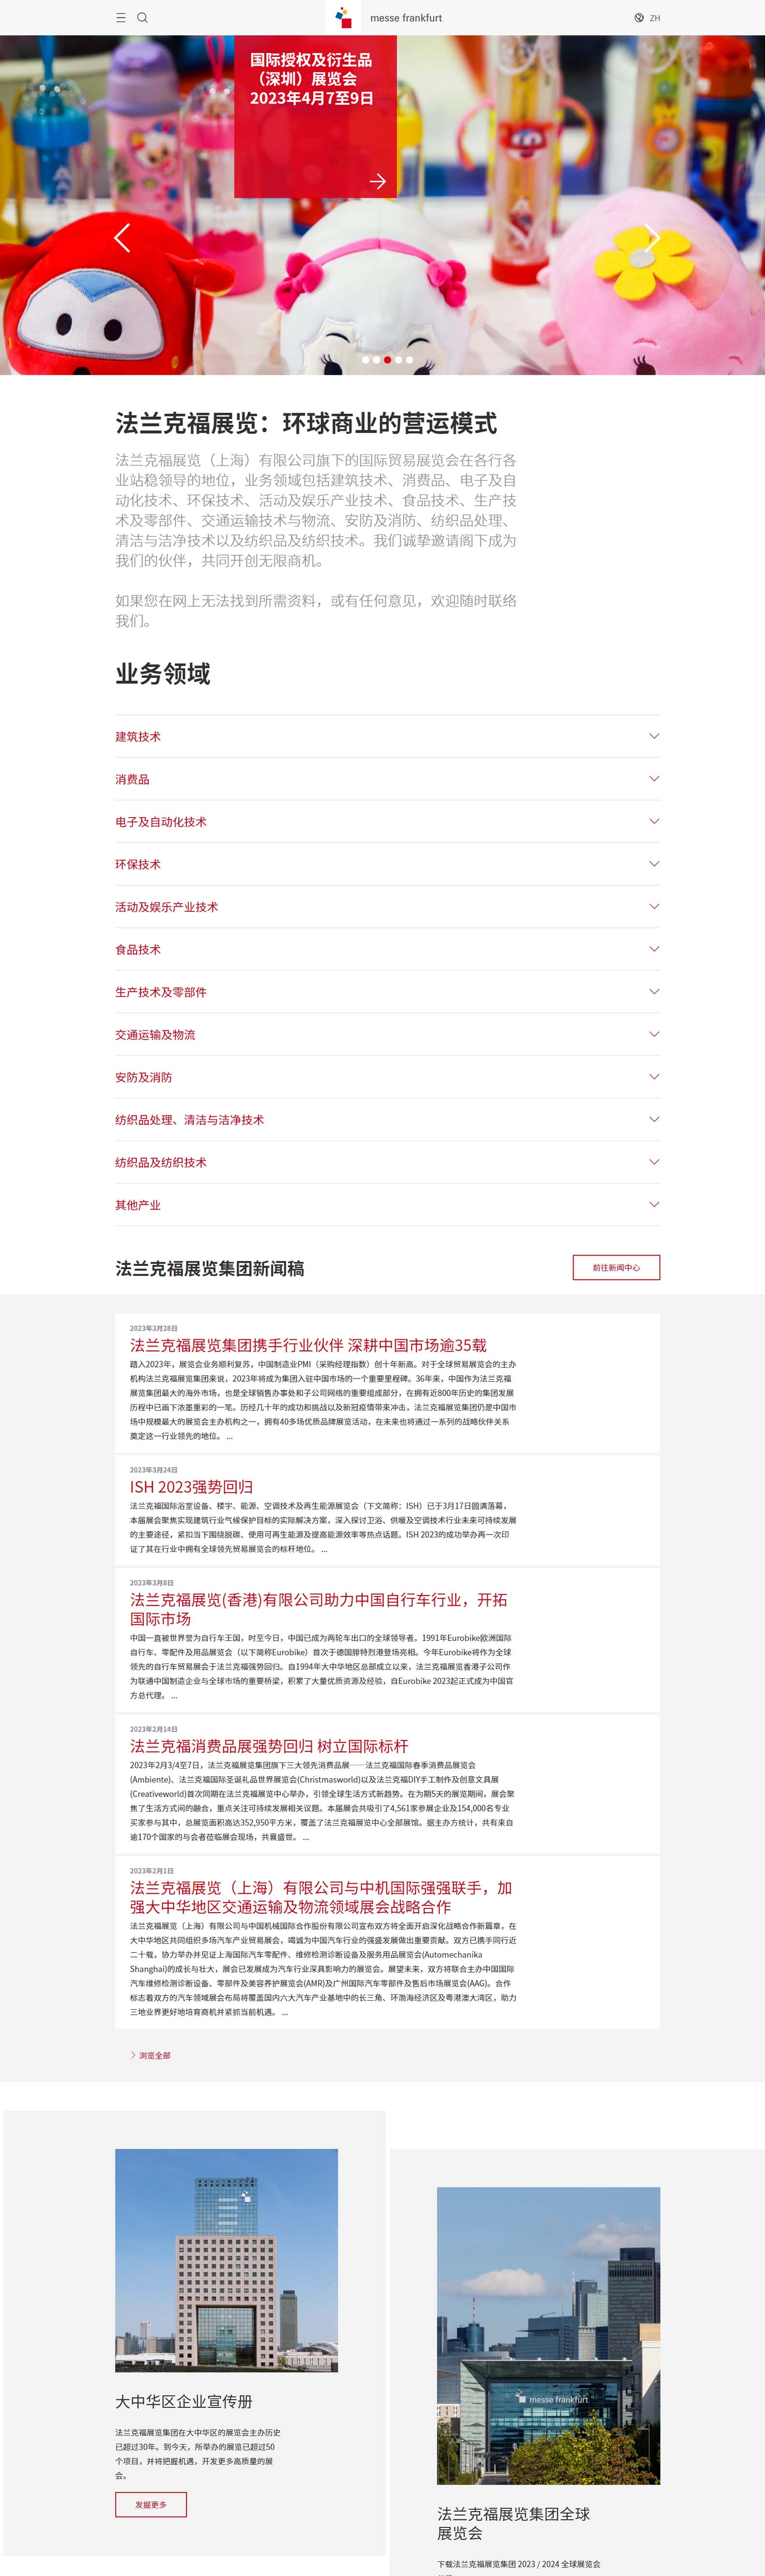The width and height of the screenshot is (765, 2576).
Task: Expand the 其他产业 section
Action: 654,1204
